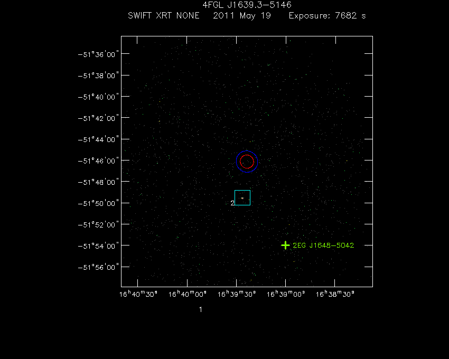Click right ascension label 16h38m30s
The height and width of the screenshot is (359, 449).
click(335, 294)
